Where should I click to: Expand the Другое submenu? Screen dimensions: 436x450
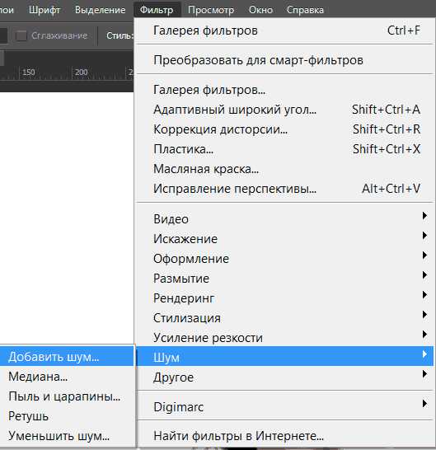click(284, 377)
